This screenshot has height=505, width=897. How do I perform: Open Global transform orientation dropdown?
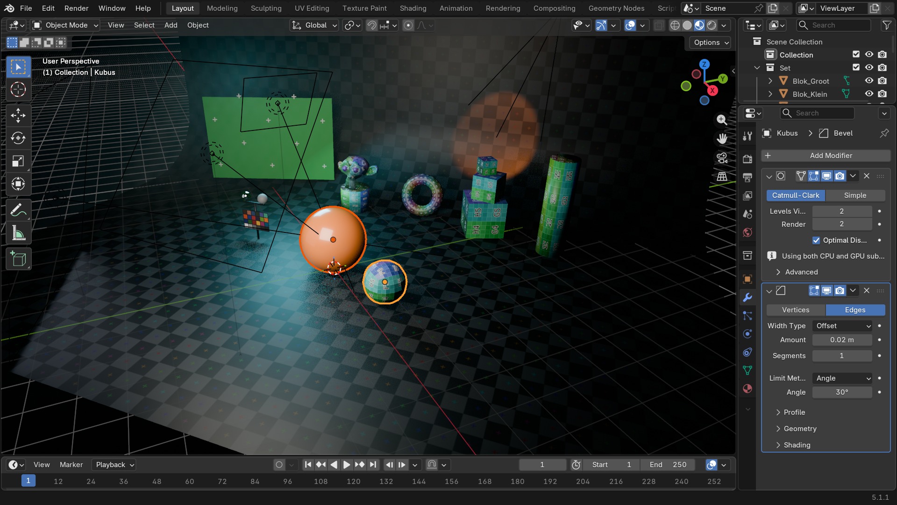314,25
